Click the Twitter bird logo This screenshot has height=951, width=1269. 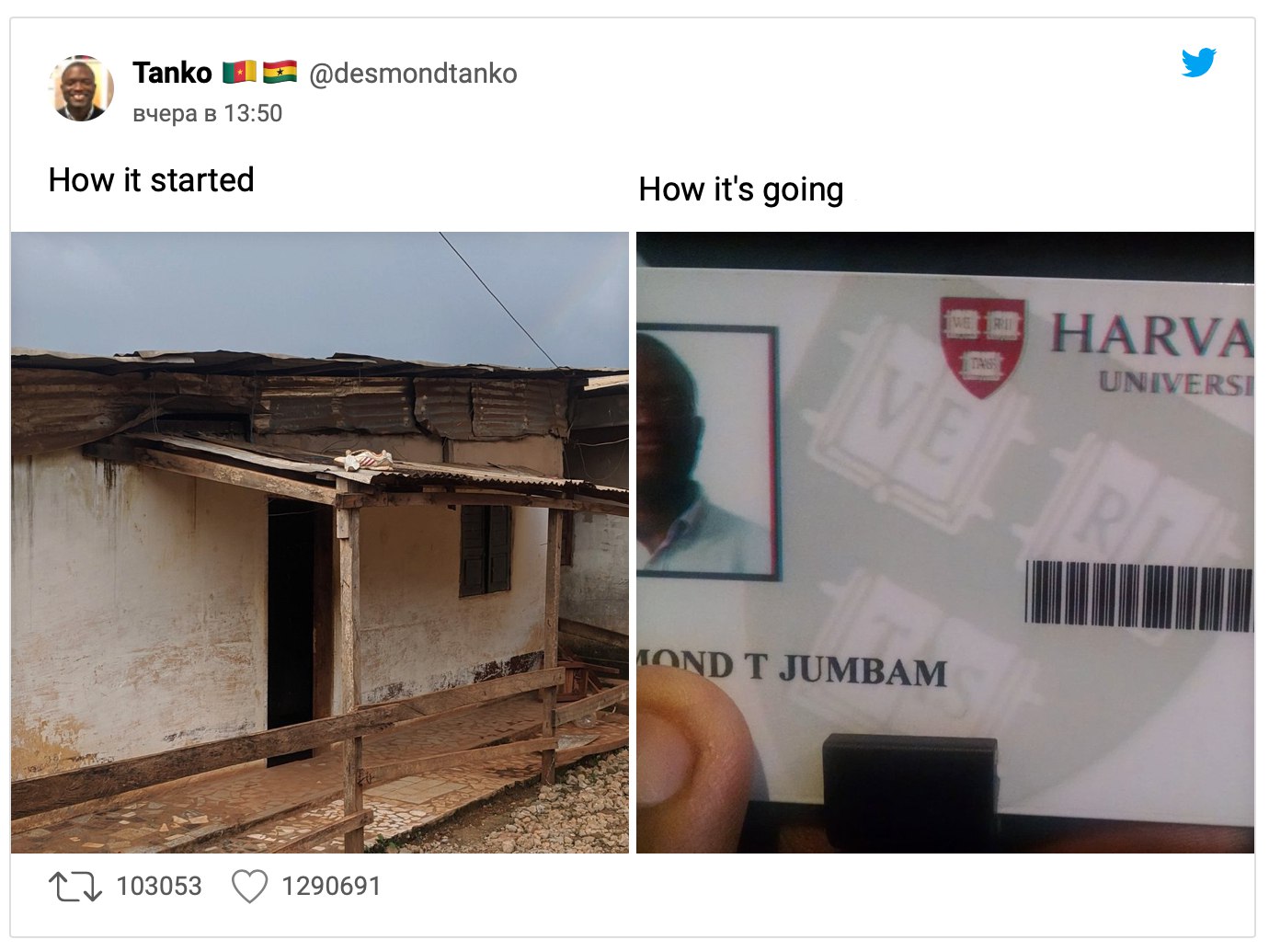pyautogui.click(x=1198, y=63)
